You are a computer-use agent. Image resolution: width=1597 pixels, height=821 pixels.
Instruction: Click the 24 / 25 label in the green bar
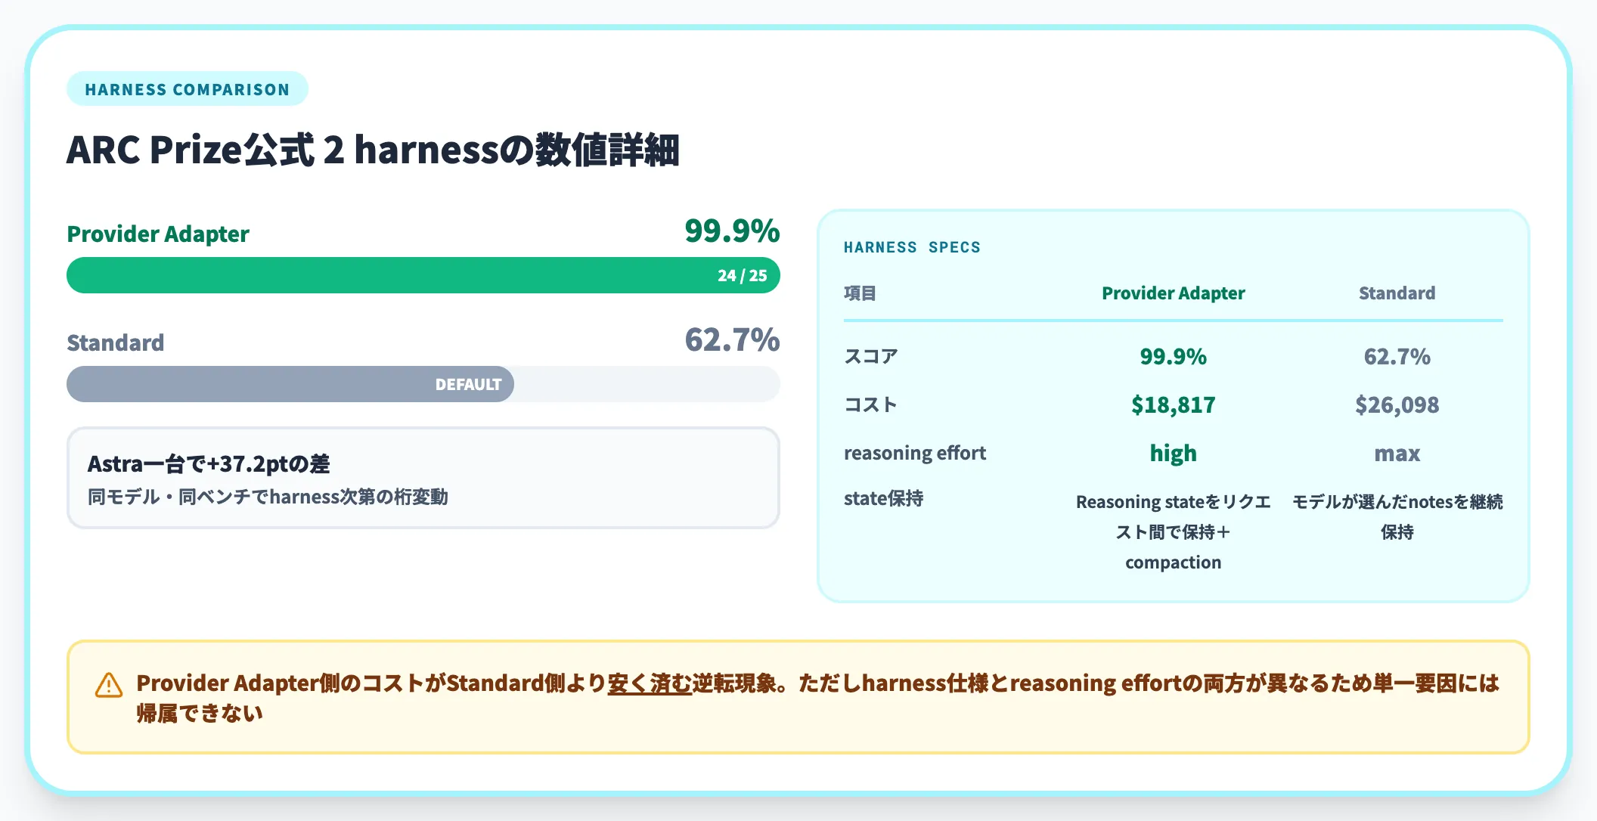point(743,276)
